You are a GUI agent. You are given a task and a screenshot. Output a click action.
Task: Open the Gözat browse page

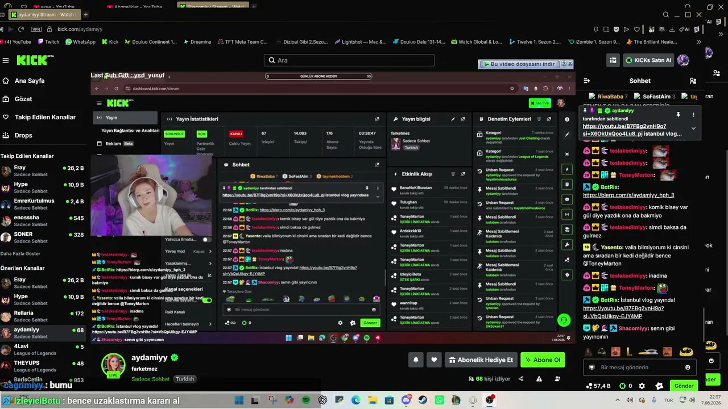[23, 99]
